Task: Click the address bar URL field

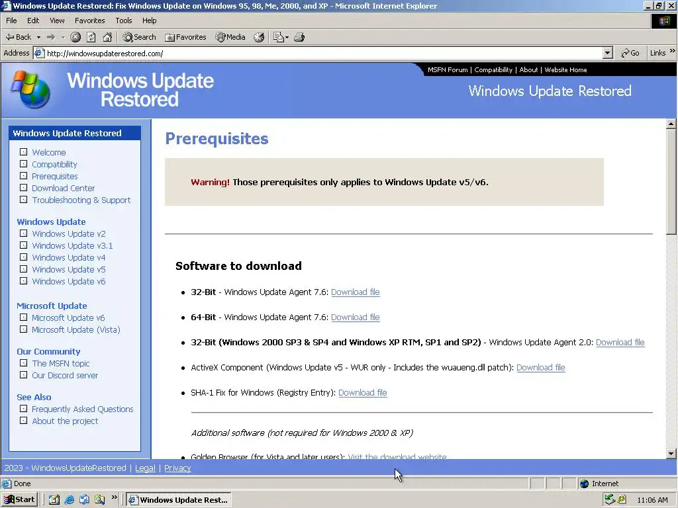Action: pos(323,53)
